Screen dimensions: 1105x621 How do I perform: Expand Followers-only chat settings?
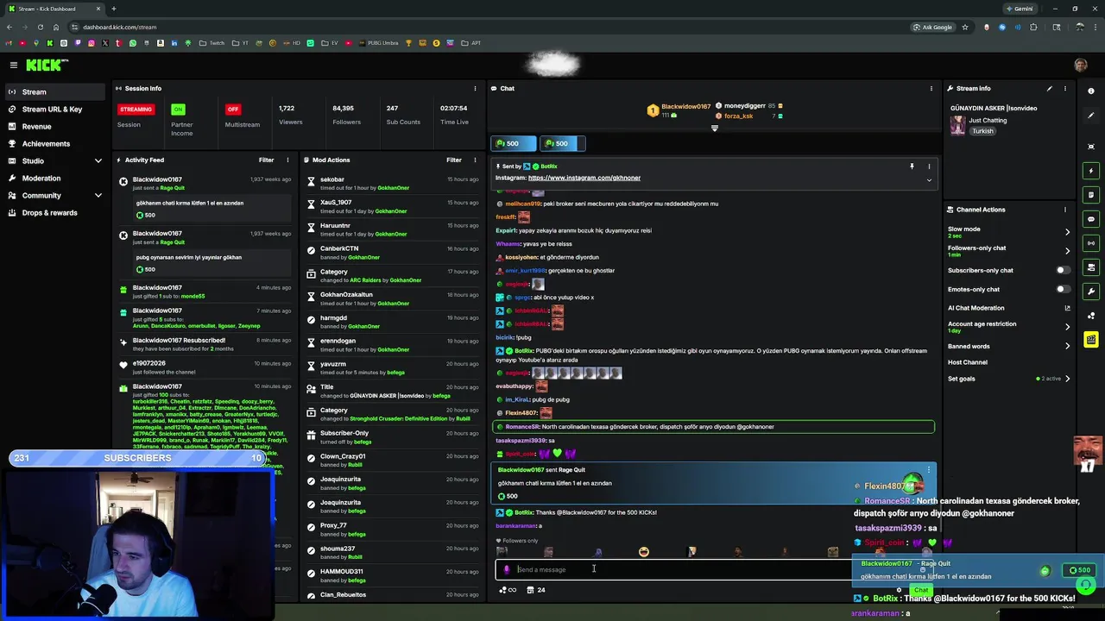coord(1067,251)
